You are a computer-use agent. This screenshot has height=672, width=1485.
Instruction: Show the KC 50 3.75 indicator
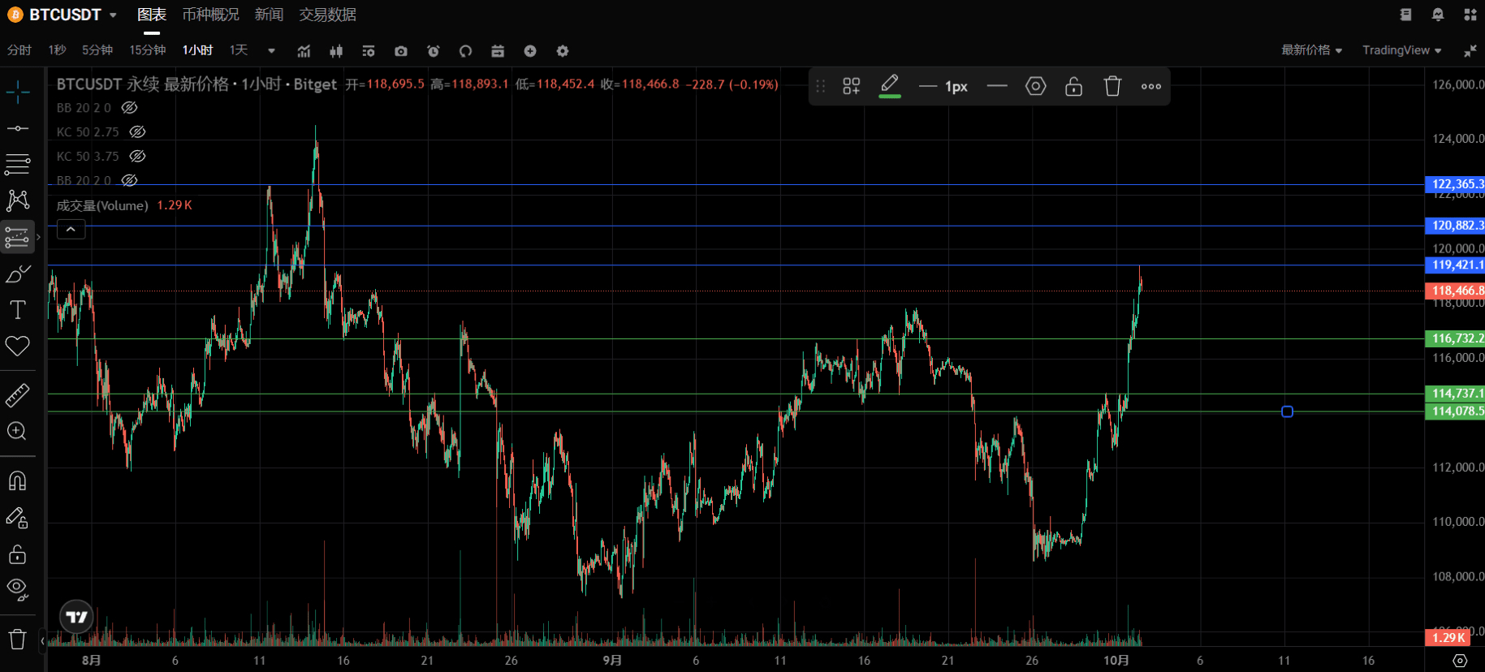click(137, 156)
